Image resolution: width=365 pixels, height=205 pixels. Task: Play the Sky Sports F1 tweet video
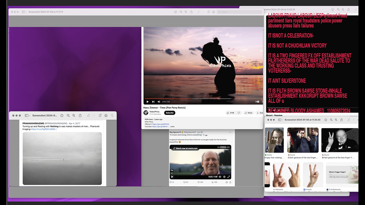coord(172,177)
